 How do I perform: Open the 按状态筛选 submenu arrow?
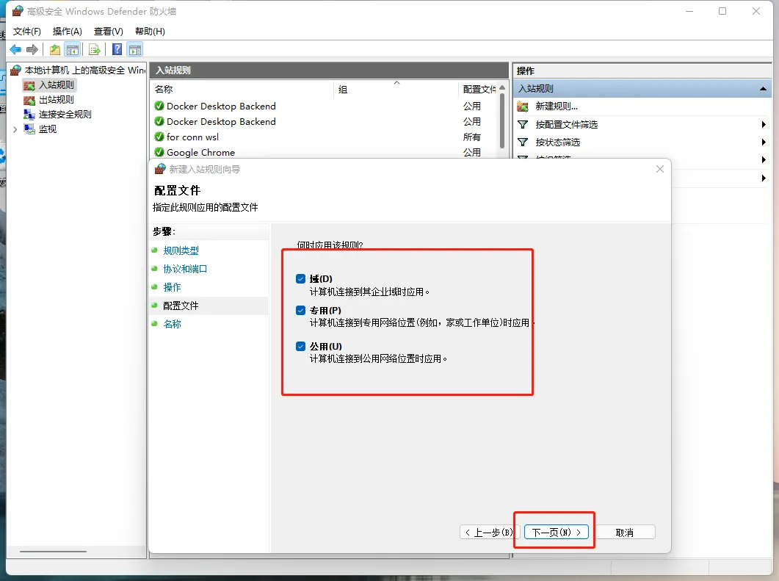764,142
